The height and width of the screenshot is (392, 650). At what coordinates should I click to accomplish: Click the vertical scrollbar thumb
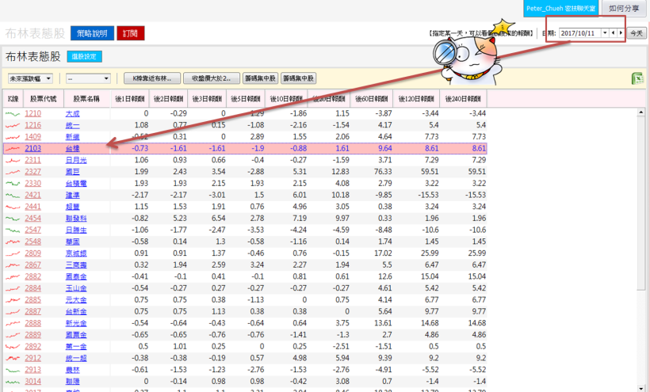tap(640, 203)
